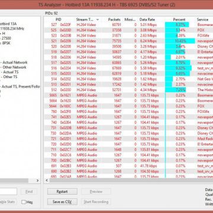Image resolution: width=213 pixels, height=213 pixels.
Task: Click right arrow of left panel scrollbar
Action: (x=37, y=180)
